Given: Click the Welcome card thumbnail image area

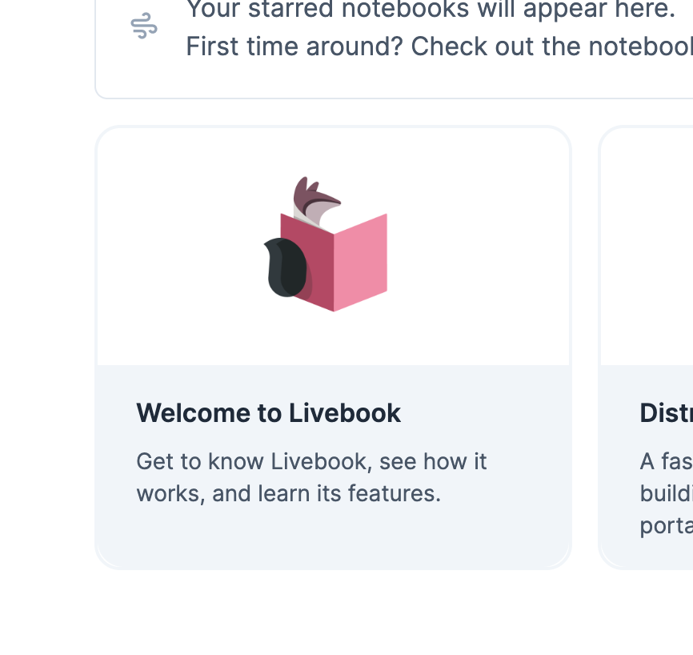Looking at the screenshot, I should (x=333, y=246).
